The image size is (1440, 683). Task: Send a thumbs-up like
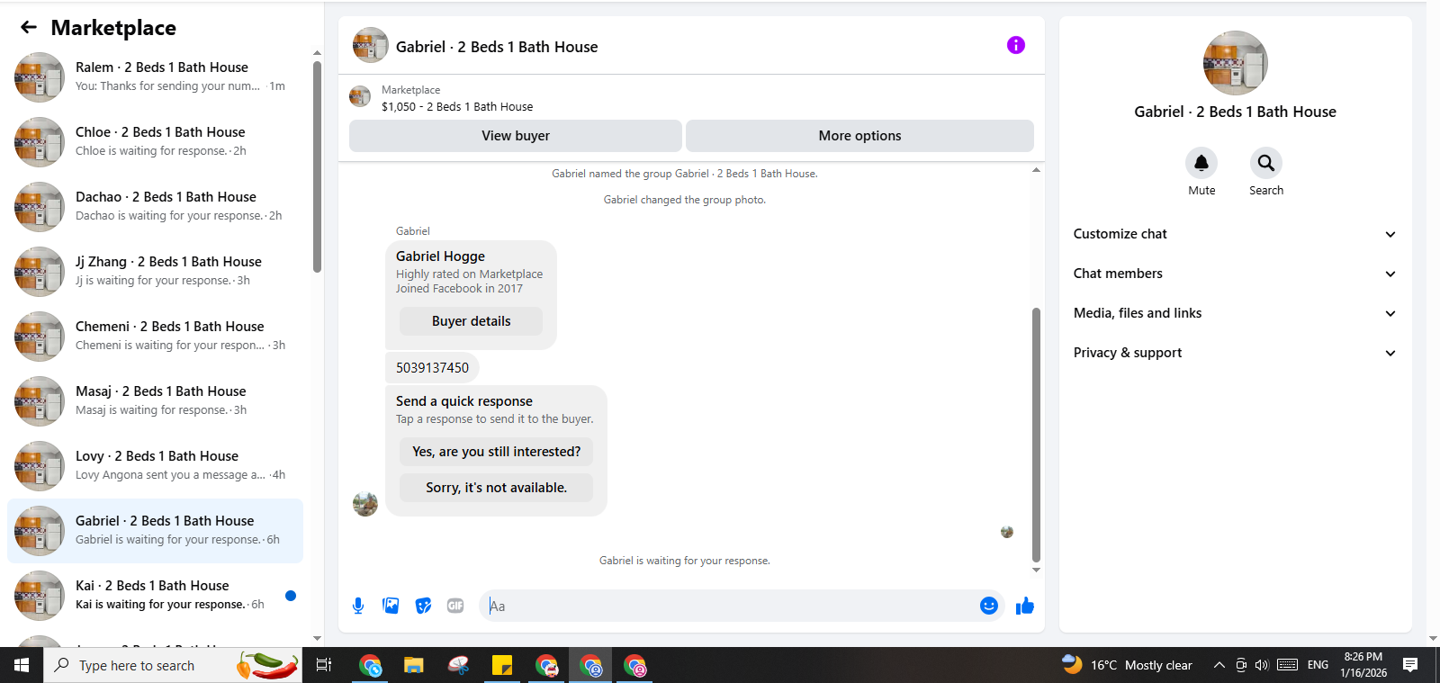tap(1024, 606)
